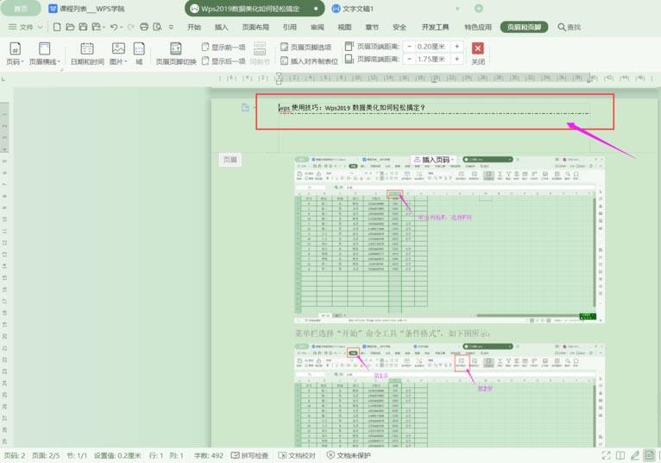Toggle 拼写检查 spell check in status bar
661x463 pixels.
pos(249,455)
